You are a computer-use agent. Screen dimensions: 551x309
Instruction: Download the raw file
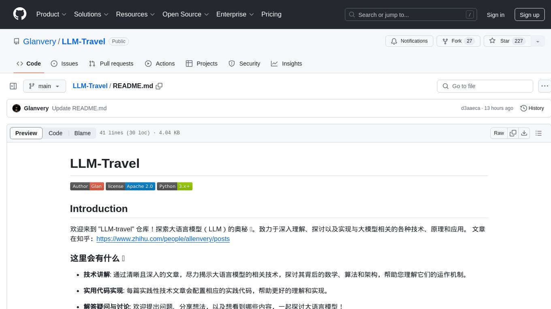tap(524, 133)
